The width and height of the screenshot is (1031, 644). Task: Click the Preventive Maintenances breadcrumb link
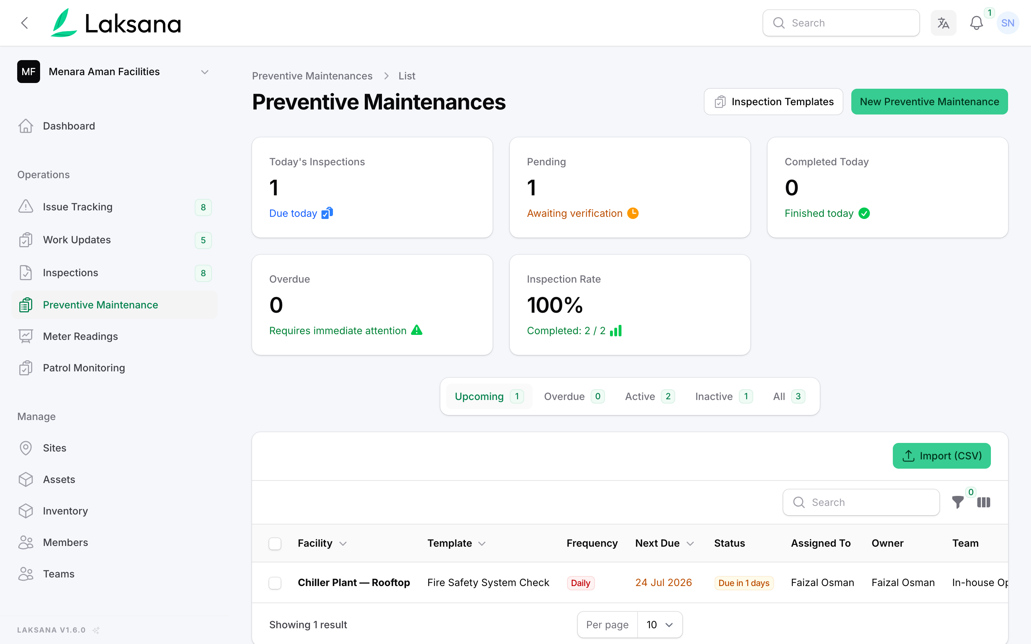[312, 76]
